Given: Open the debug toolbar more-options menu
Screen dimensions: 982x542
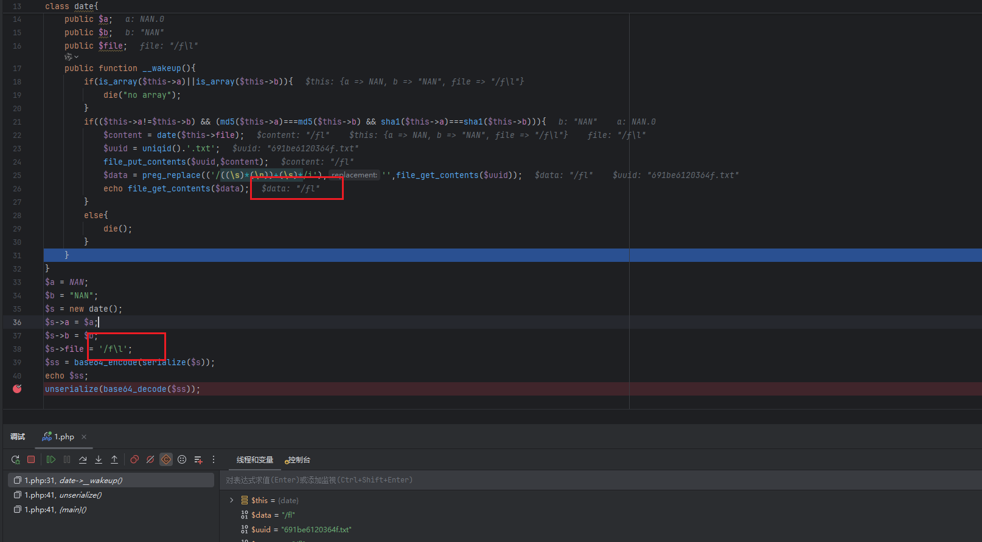Looking at the screenshot, I should pyautogui.click(x=214, y=460).
